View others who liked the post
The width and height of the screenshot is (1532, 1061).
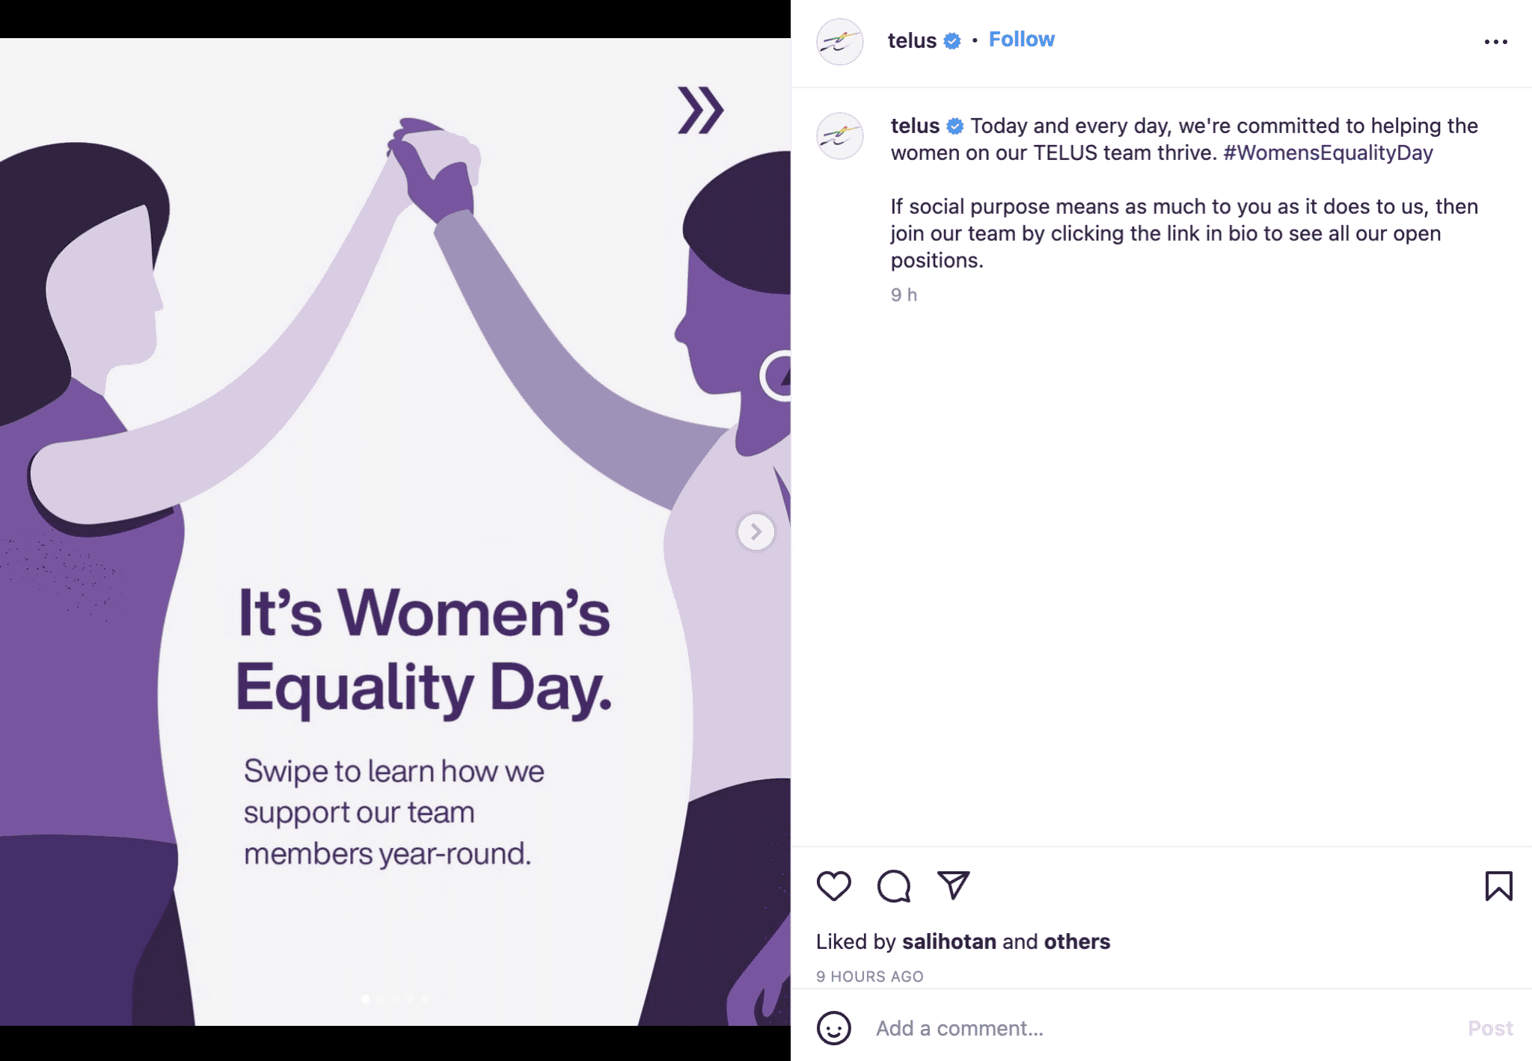(1076, 941)
